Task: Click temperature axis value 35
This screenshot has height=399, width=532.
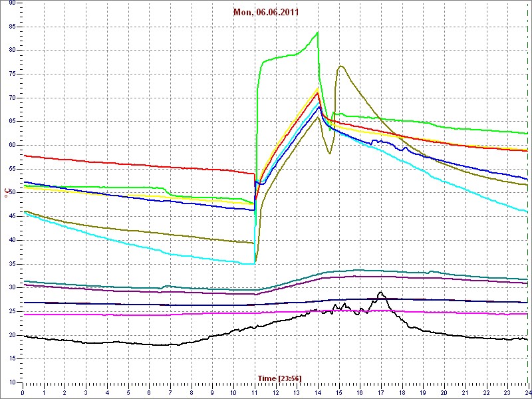Action: coord(12,264)
